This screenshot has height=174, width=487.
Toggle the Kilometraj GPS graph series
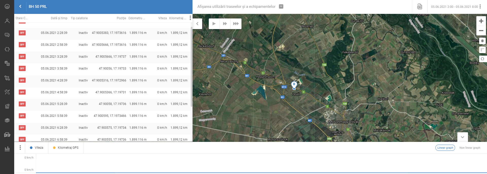tap(66, 148)
